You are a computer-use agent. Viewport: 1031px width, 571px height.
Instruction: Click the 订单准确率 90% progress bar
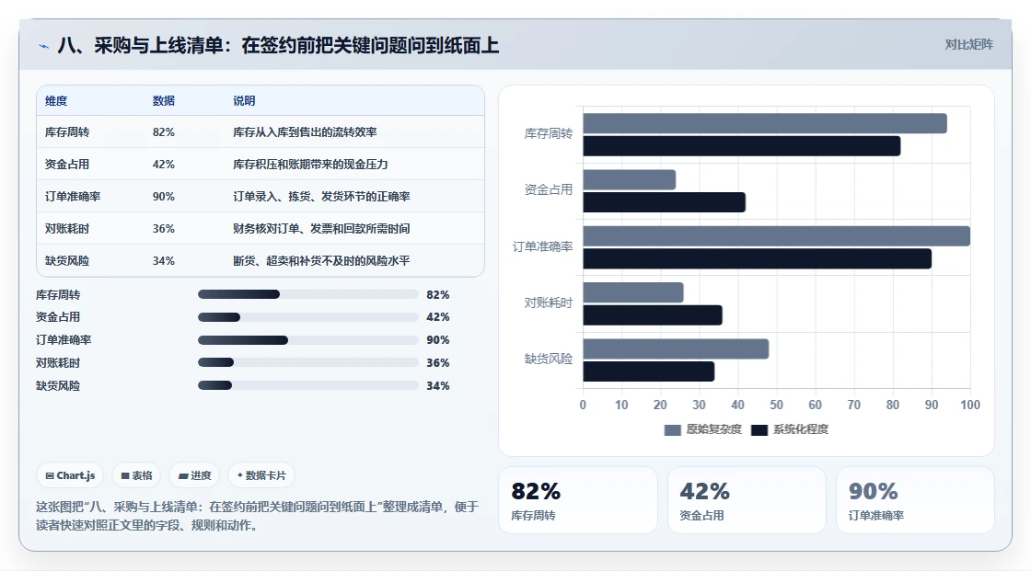point(307,340)
